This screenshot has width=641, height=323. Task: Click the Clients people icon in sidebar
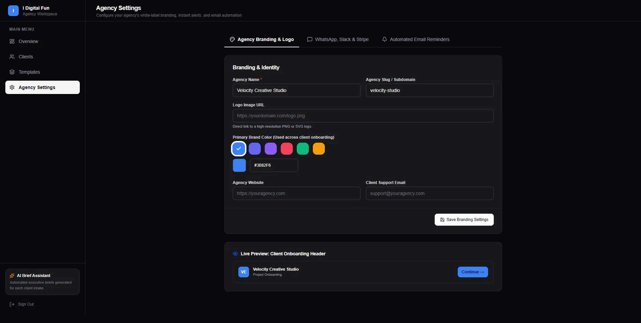pyautogui.click(x=12, y=57)
